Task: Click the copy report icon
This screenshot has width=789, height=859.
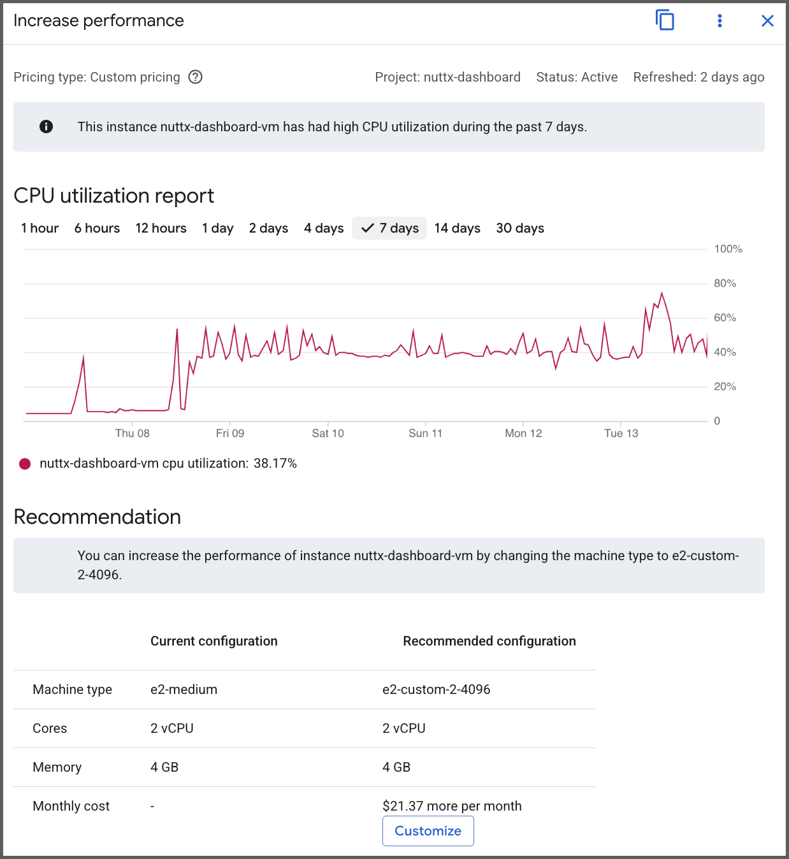Action: (665, 20)
